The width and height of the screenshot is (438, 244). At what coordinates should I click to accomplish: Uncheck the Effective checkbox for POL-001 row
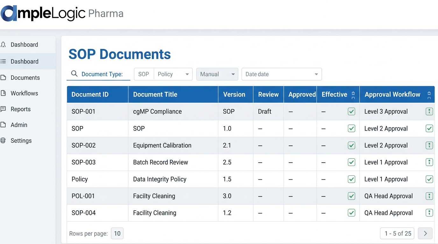point(351,196)
